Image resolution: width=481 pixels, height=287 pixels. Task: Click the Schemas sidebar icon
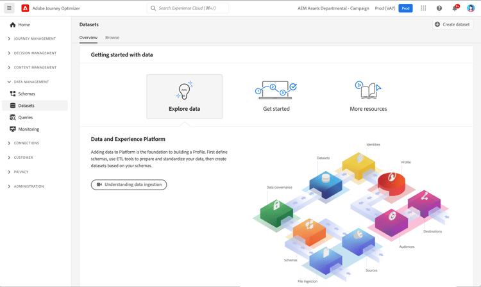[13, 94]
